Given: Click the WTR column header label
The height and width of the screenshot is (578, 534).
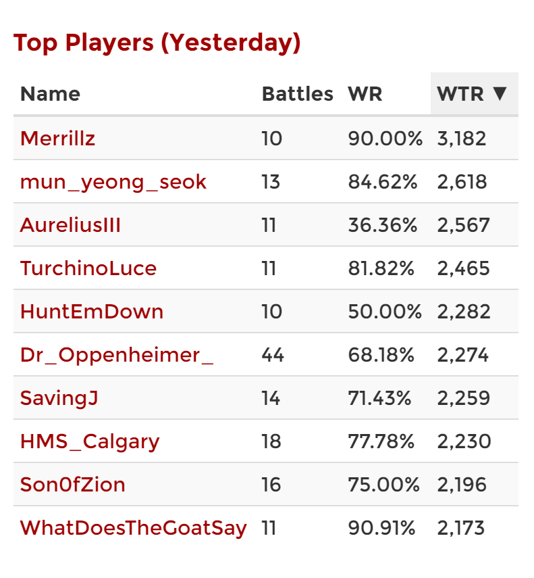Looking at the screenshot, I should 460,94.
